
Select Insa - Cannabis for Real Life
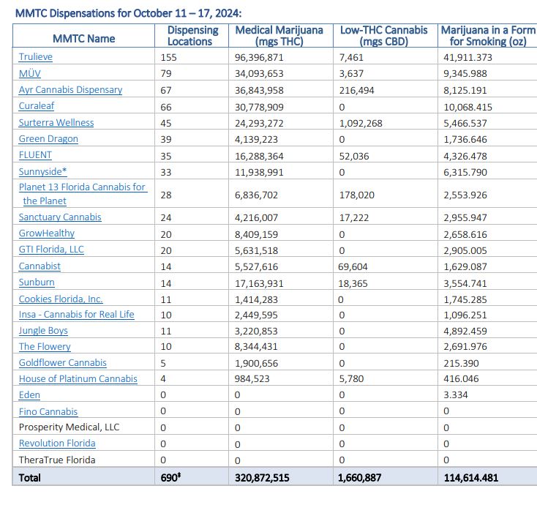click(76, 314)
